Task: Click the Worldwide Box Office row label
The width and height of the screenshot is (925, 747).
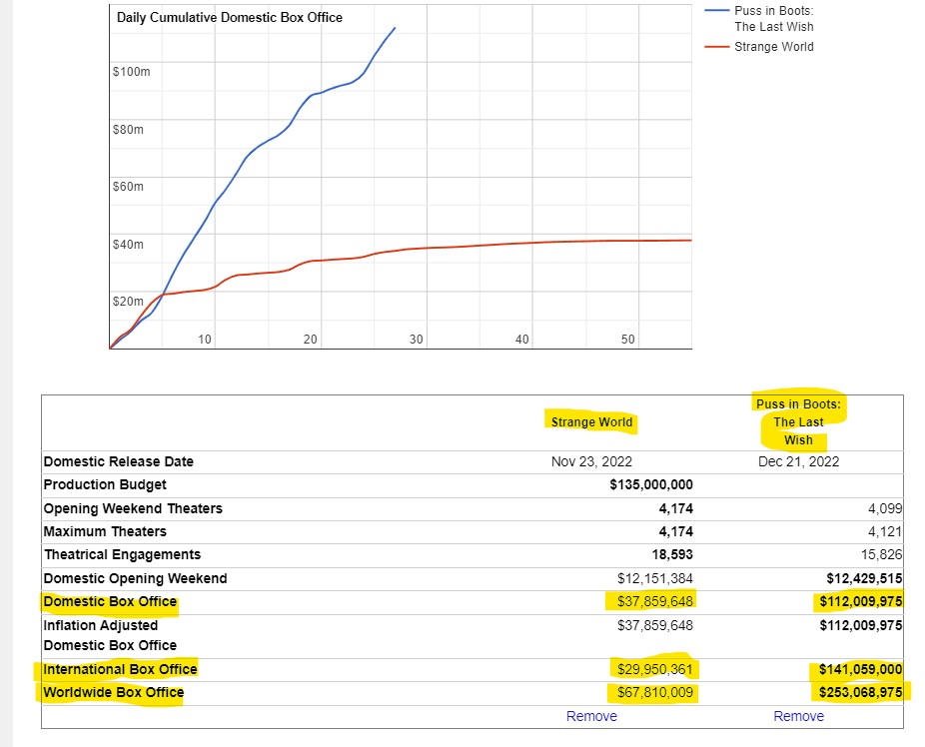Action: point(114,692)
